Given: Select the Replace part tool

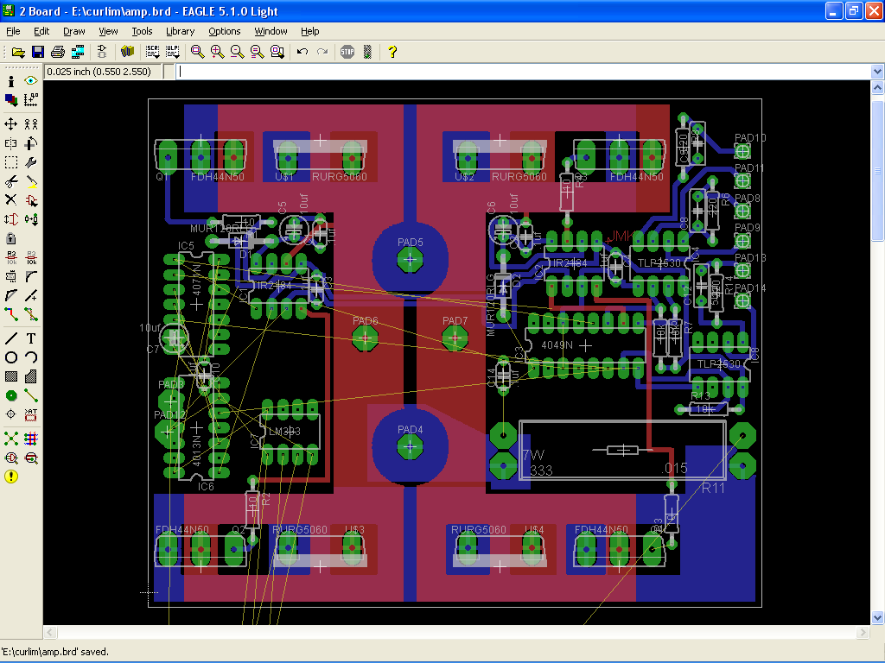Looking at the screenshot, I should tap(31, 219).
